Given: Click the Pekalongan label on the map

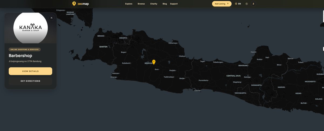Looking at the screenshot, I should (218, 62).
